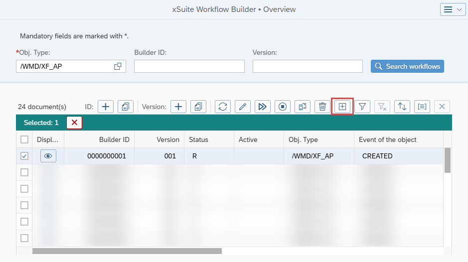Image resolution: width=468 pixels, height=262 pixels.
Task: Click the Builder ID column header
Action: [x=99, y=139]
